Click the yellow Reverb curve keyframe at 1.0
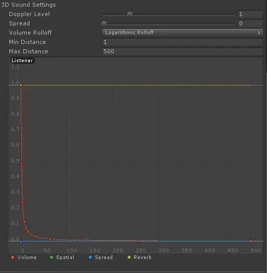 21,85
